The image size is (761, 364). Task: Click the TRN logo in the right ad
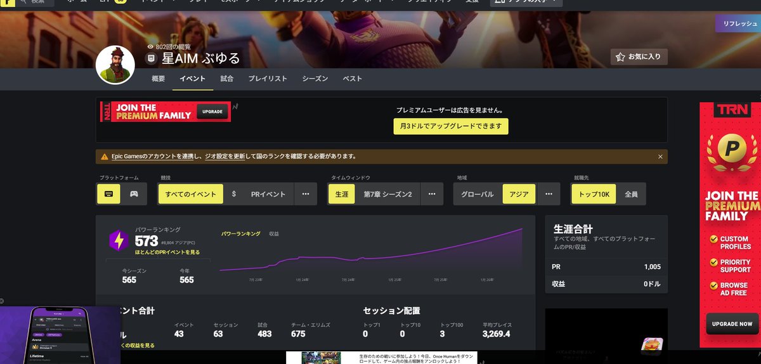[733, 110]
